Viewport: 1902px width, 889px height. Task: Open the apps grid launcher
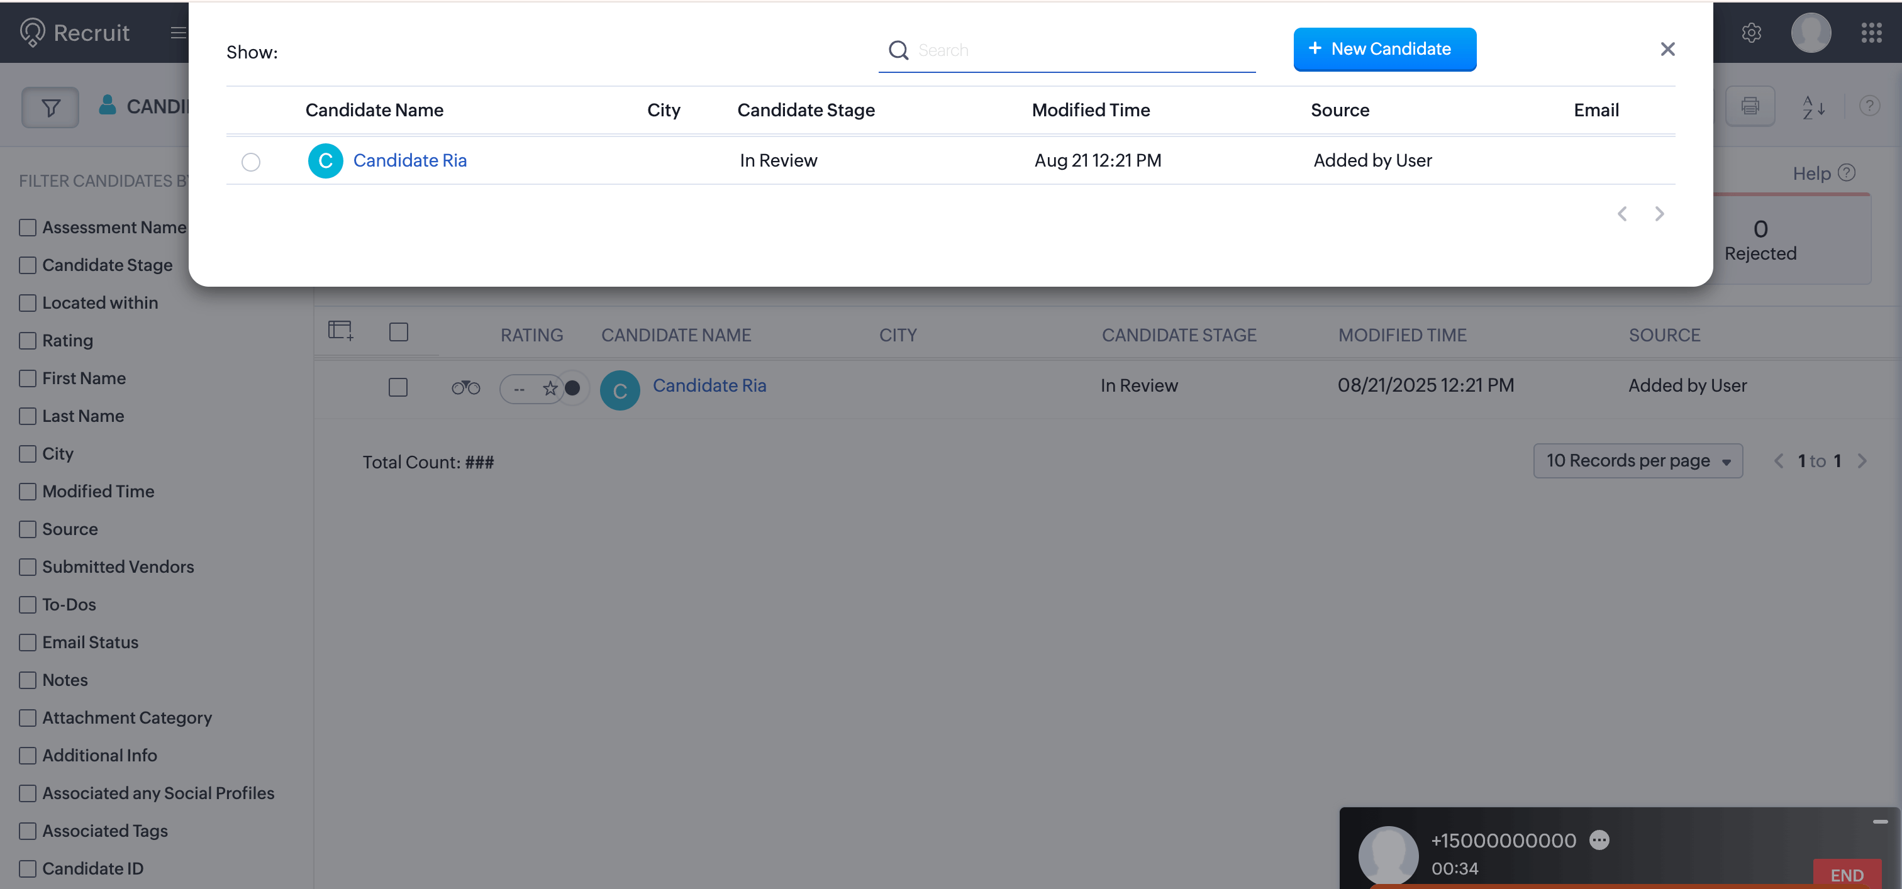click(1871, 33)
